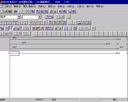
Task: Open the 帮助 menu
Action: coord(100,6)
